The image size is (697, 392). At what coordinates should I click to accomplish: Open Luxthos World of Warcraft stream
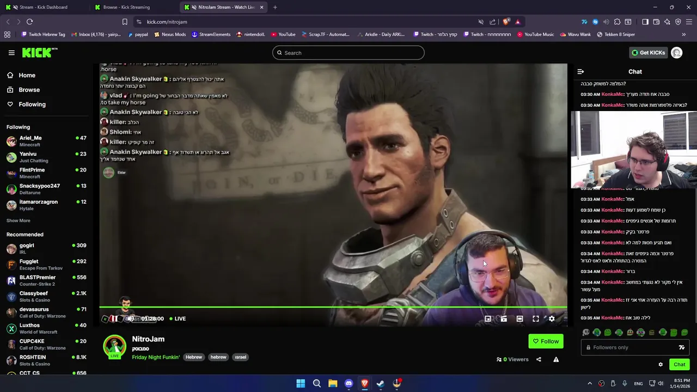pos(46,328)
